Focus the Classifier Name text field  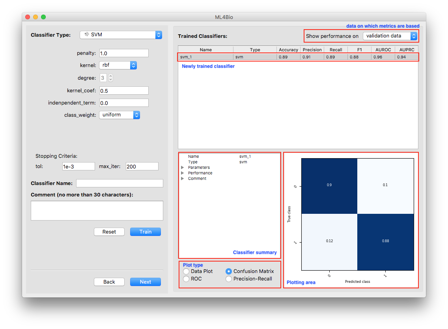[119, 183]
